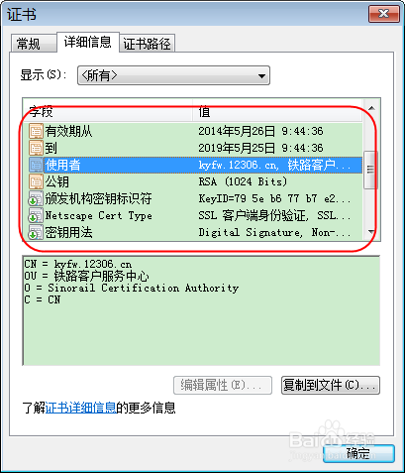Click the 到 field icon
The image size is (405, 473).
36,148
